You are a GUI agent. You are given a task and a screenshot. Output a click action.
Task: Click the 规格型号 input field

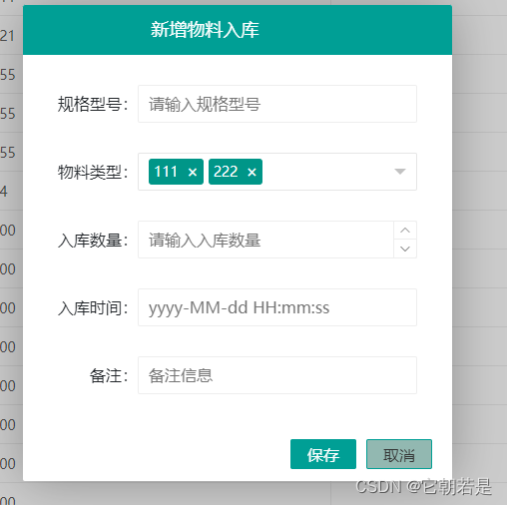(277, 104)
